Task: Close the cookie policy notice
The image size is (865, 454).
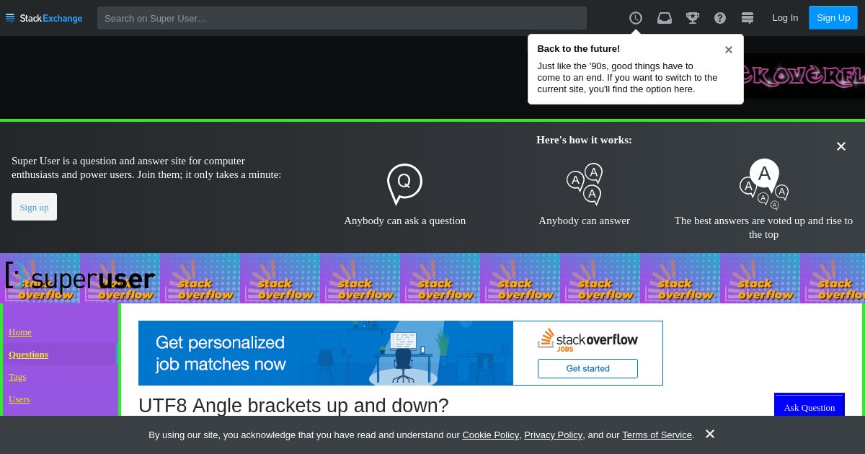Action: pyautogui.click(x=710, y=434)
